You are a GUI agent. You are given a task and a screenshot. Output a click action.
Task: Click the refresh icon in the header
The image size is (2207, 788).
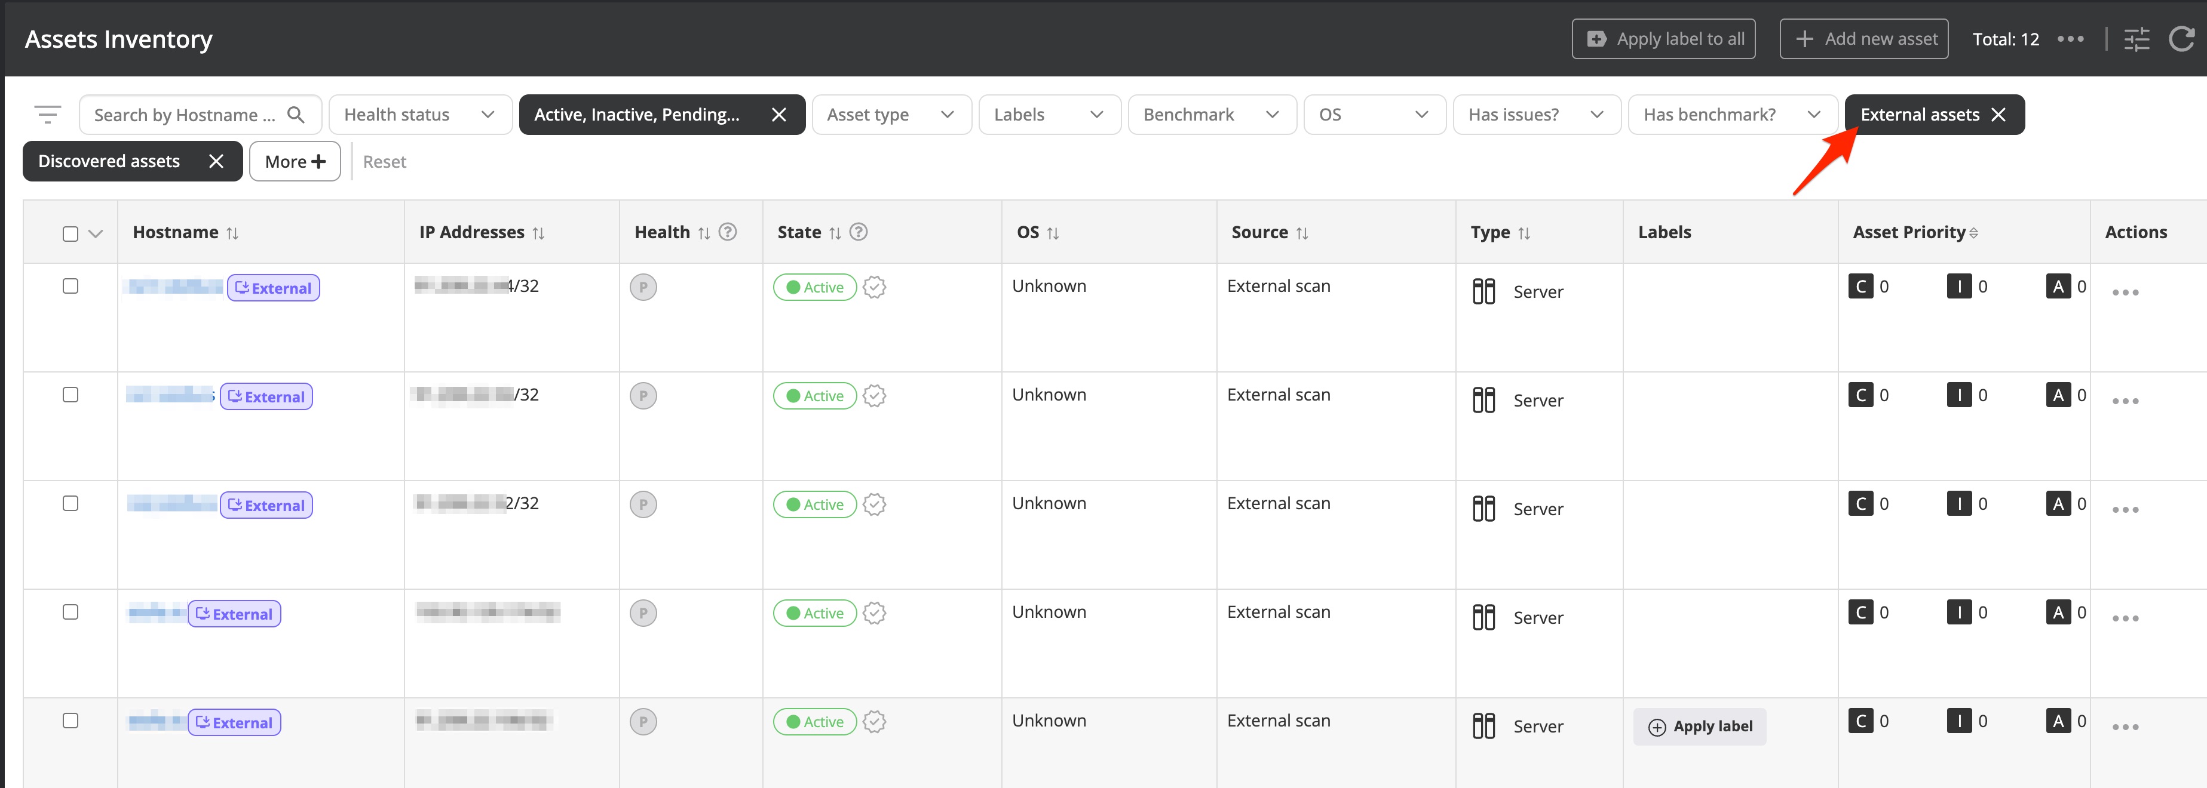coord(2181,39)
